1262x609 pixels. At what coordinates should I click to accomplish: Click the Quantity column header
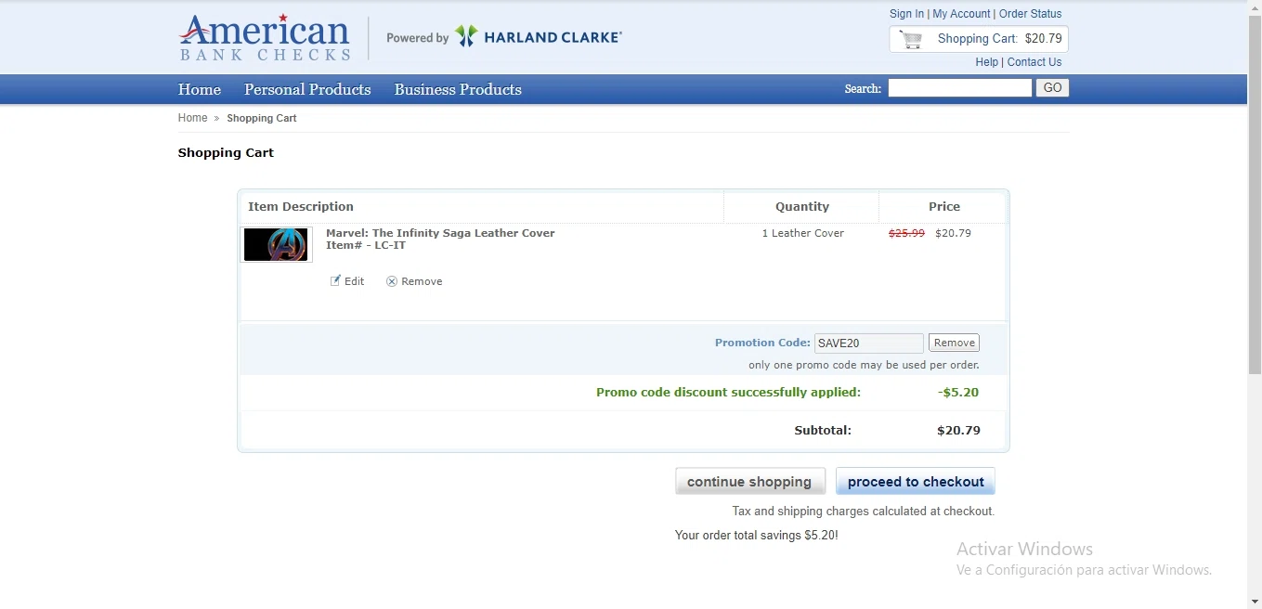tap(802, 206)
